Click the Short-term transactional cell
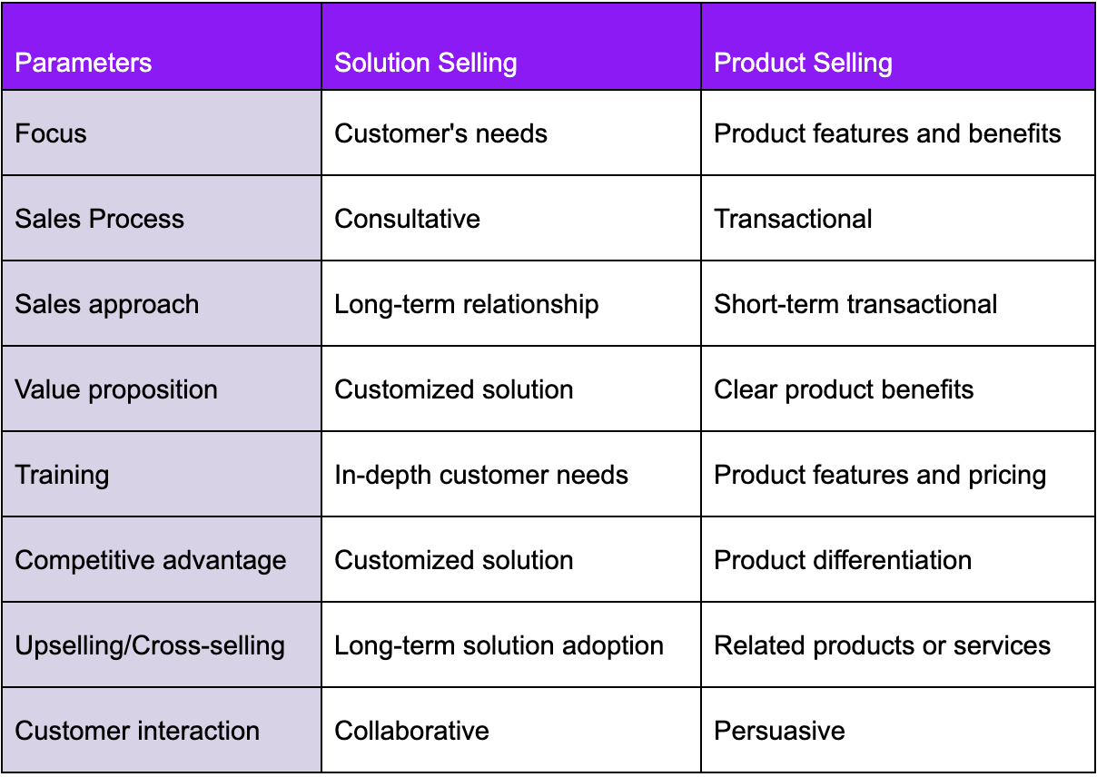 (898, 303)
